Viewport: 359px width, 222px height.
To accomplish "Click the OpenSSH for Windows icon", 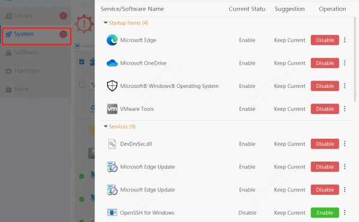I will point(112,212).
